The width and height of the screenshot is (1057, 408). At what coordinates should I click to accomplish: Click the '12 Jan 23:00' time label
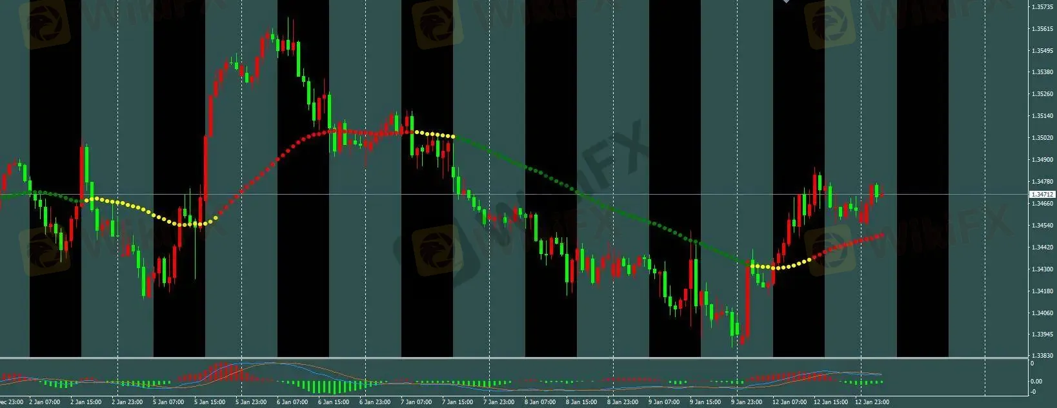point(872,402)
